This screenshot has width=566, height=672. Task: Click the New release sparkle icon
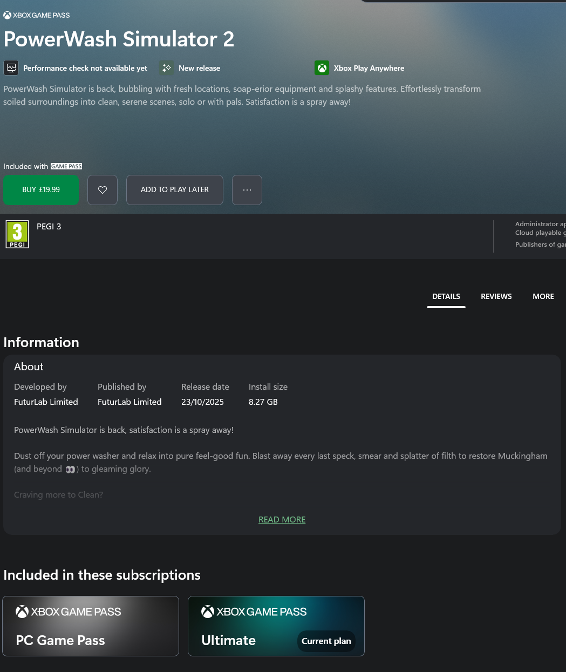(167, 68)
